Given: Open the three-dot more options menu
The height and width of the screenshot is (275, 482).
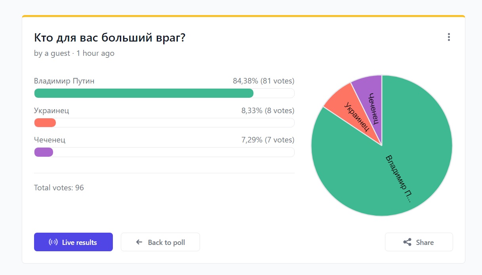Looking at the screenshot, I should (449, 37).
